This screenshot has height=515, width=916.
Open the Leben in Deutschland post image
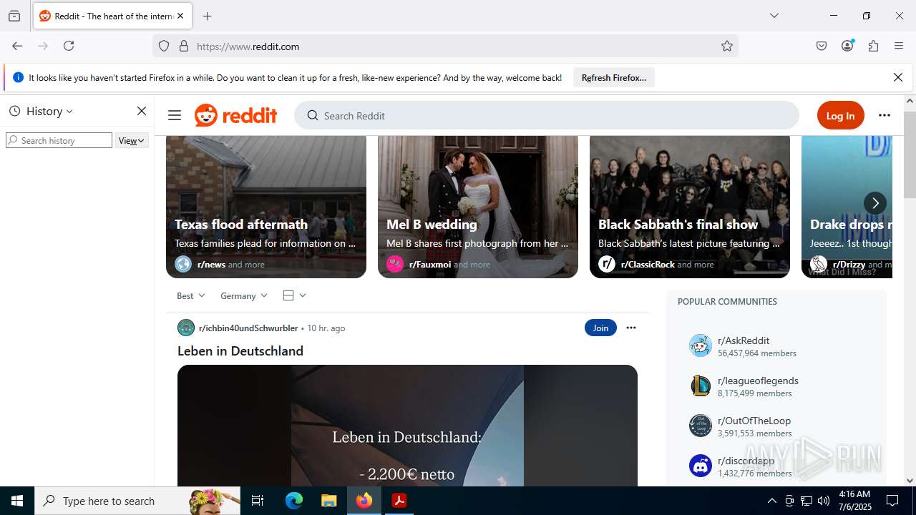pos(407,426)
